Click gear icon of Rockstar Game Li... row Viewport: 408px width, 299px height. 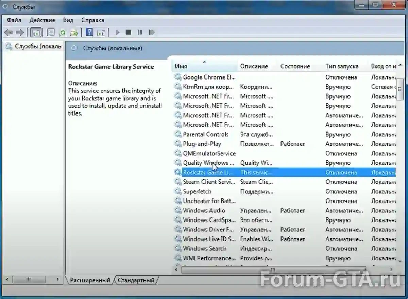point(178,172)
